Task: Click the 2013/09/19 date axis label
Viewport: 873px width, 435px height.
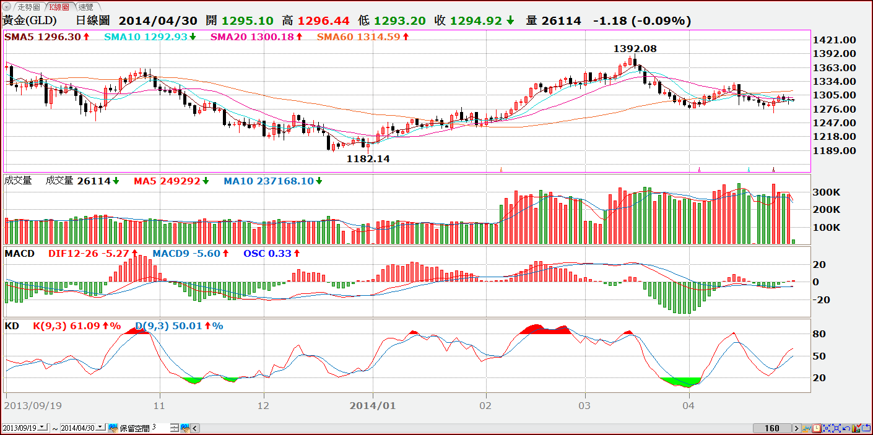Action: [x=32, y=406]
